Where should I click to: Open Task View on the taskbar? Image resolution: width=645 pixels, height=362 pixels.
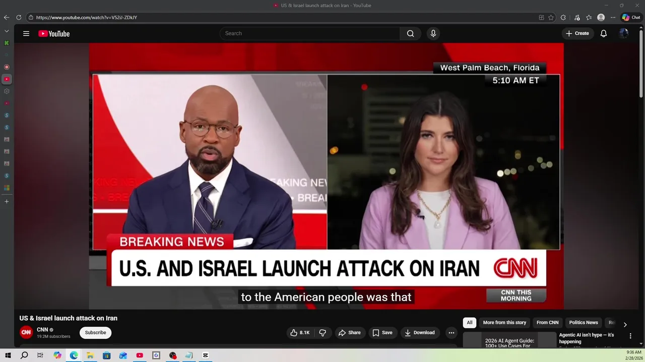tap(40, 355)
